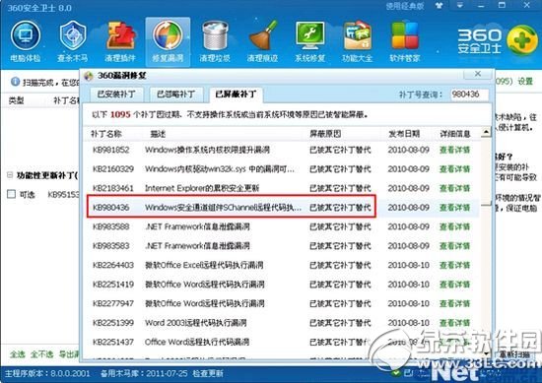542x383 pixels.
Task: Switch to the 已安装补丁 tab
Action: [116, 95]
